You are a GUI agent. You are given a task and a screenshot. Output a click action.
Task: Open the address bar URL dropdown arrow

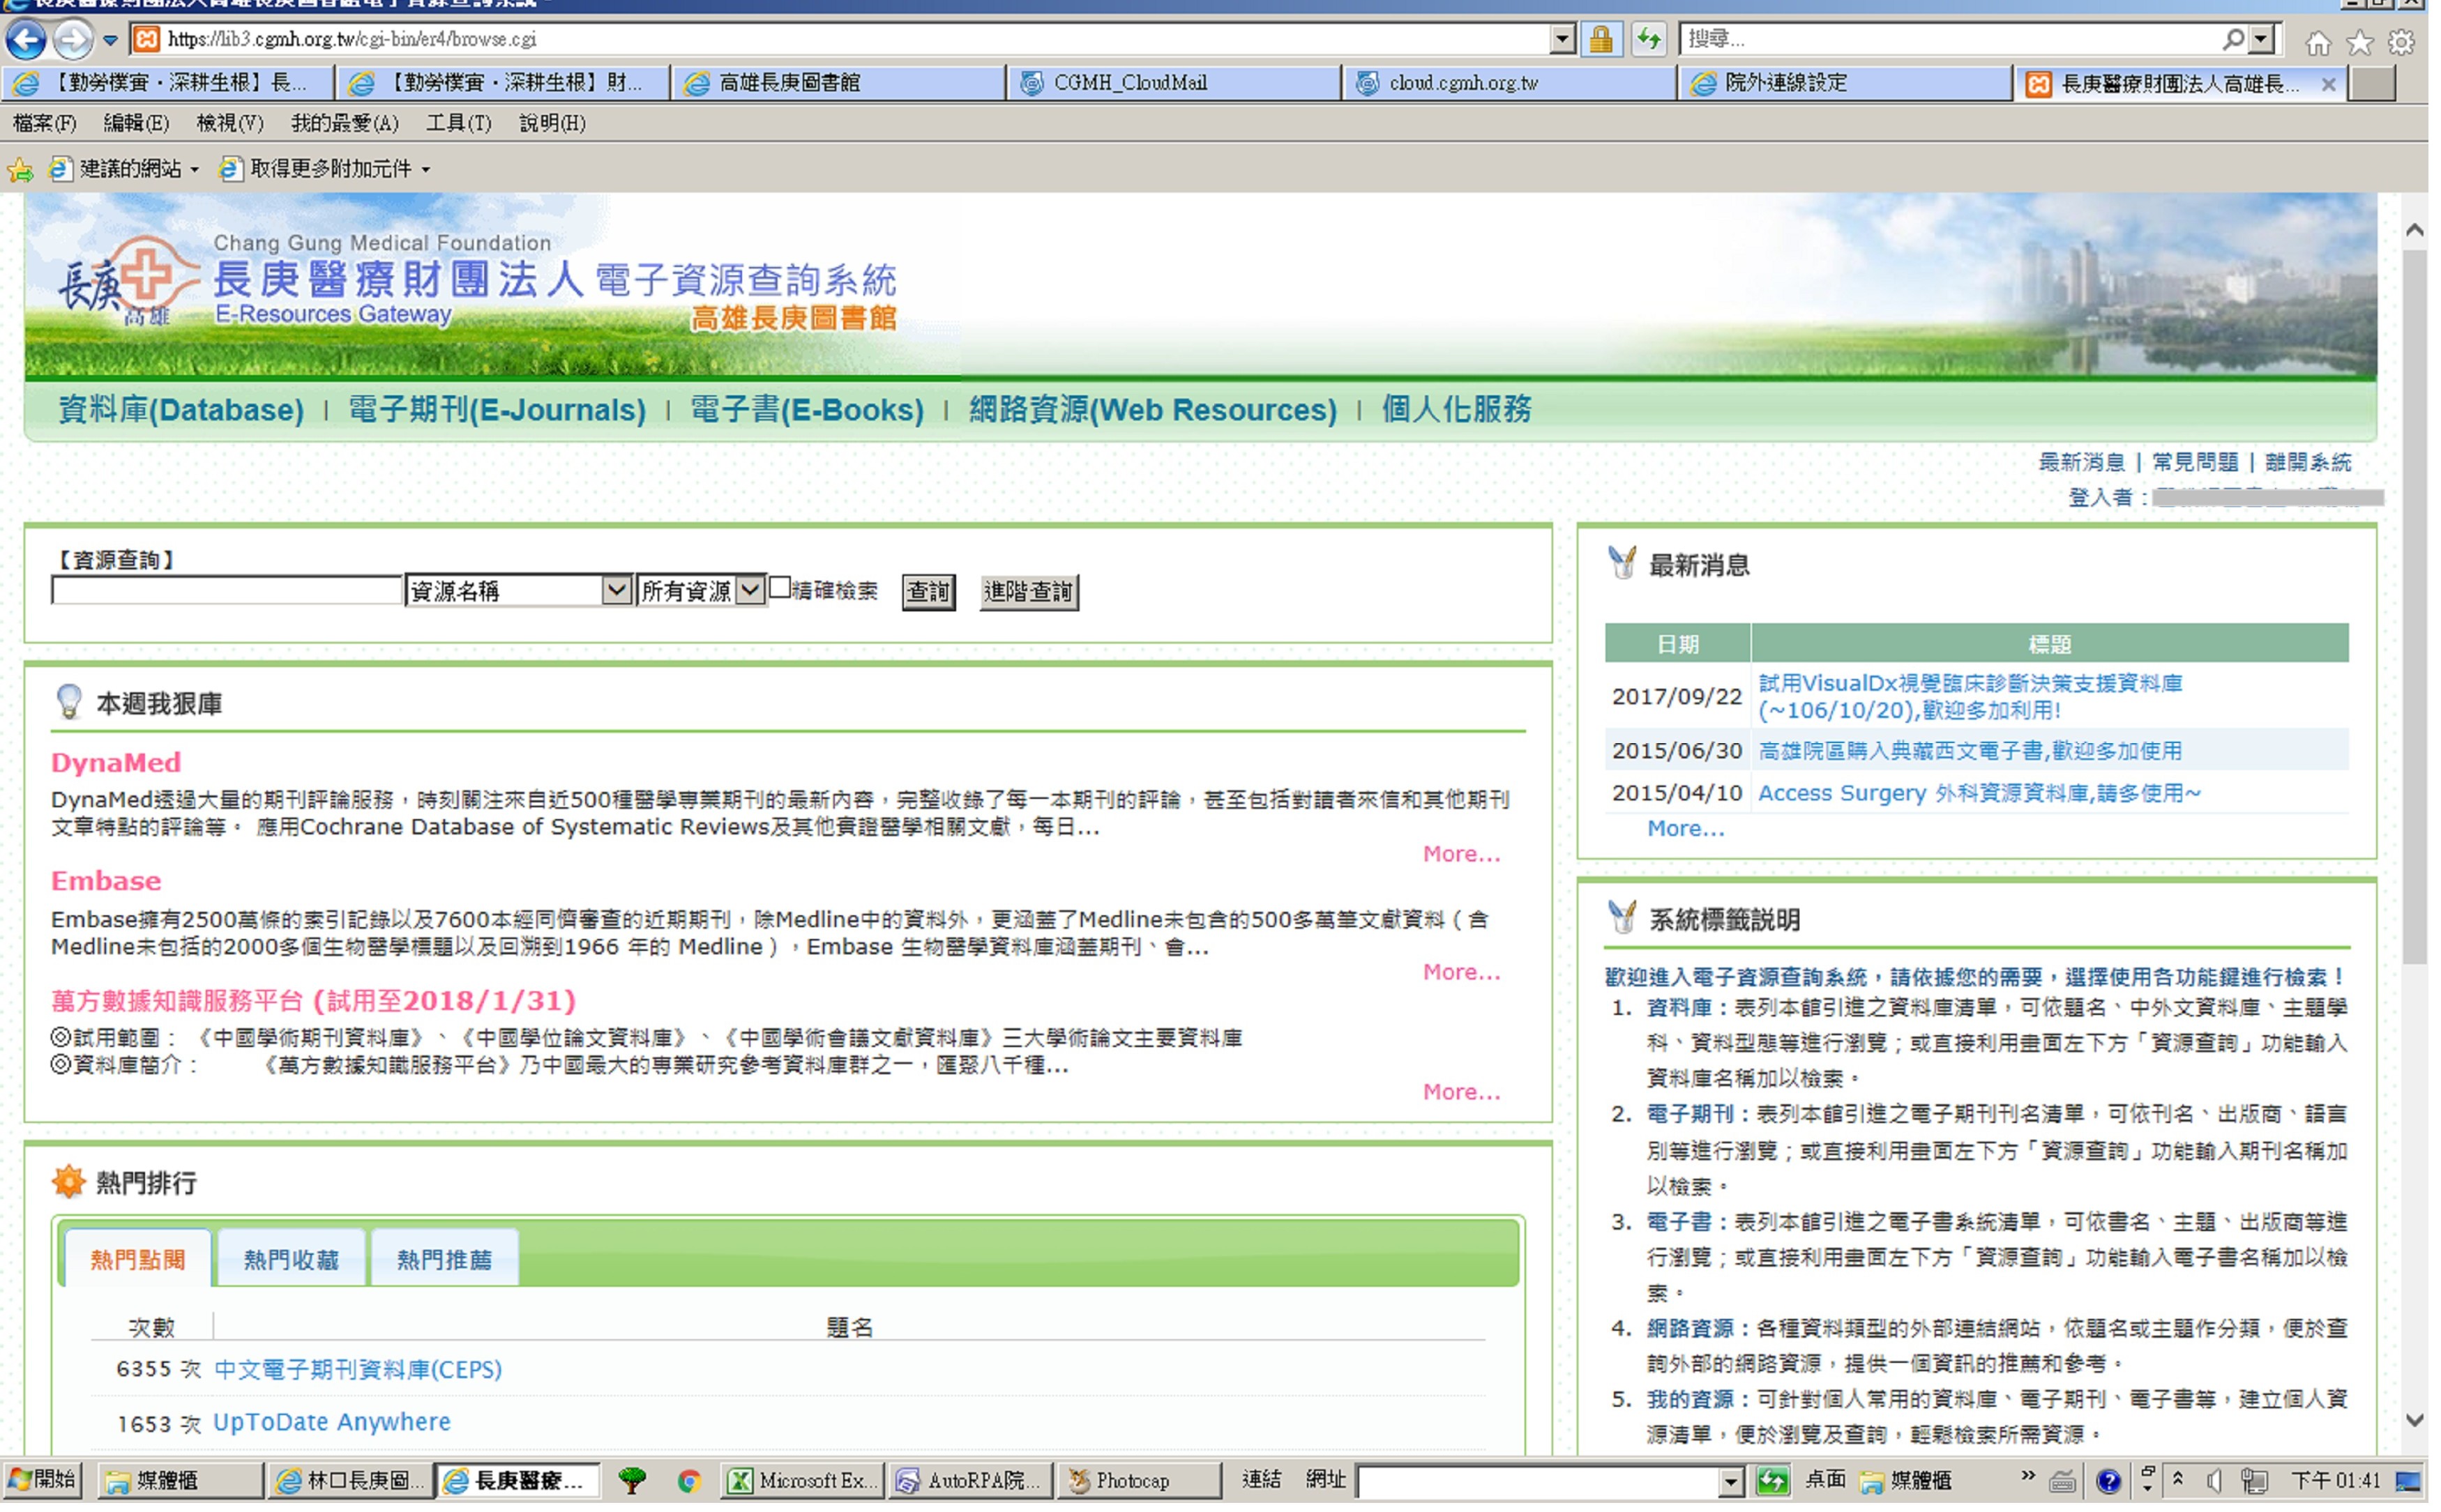pos(1563,40)
